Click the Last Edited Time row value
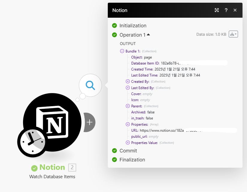 [180, 75]
